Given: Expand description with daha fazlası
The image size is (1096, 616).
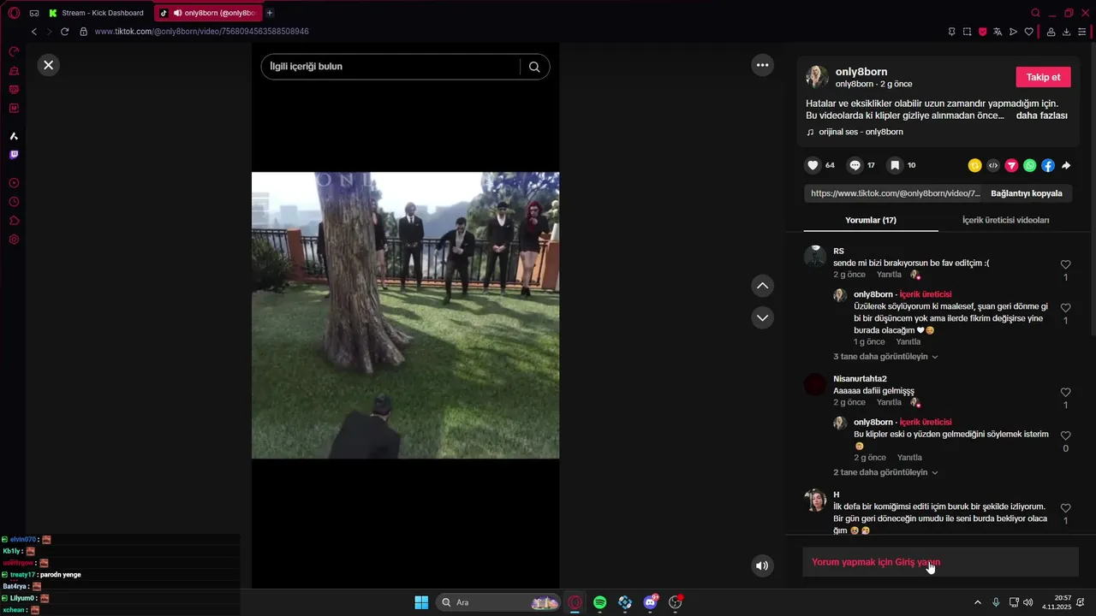Looking at the screenshot, I should 1042,115.
